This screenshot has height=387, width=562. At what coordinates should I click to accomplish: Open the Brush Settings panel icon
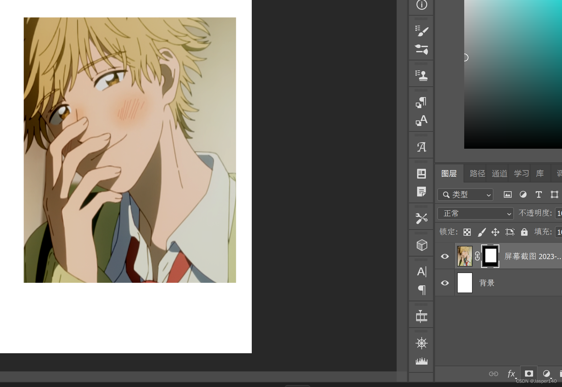[422, 31]
